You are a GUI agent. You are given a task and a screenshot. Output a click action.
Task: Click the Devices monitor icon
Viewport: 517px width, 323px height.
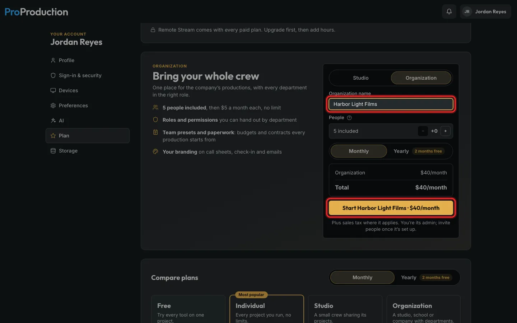53,90
